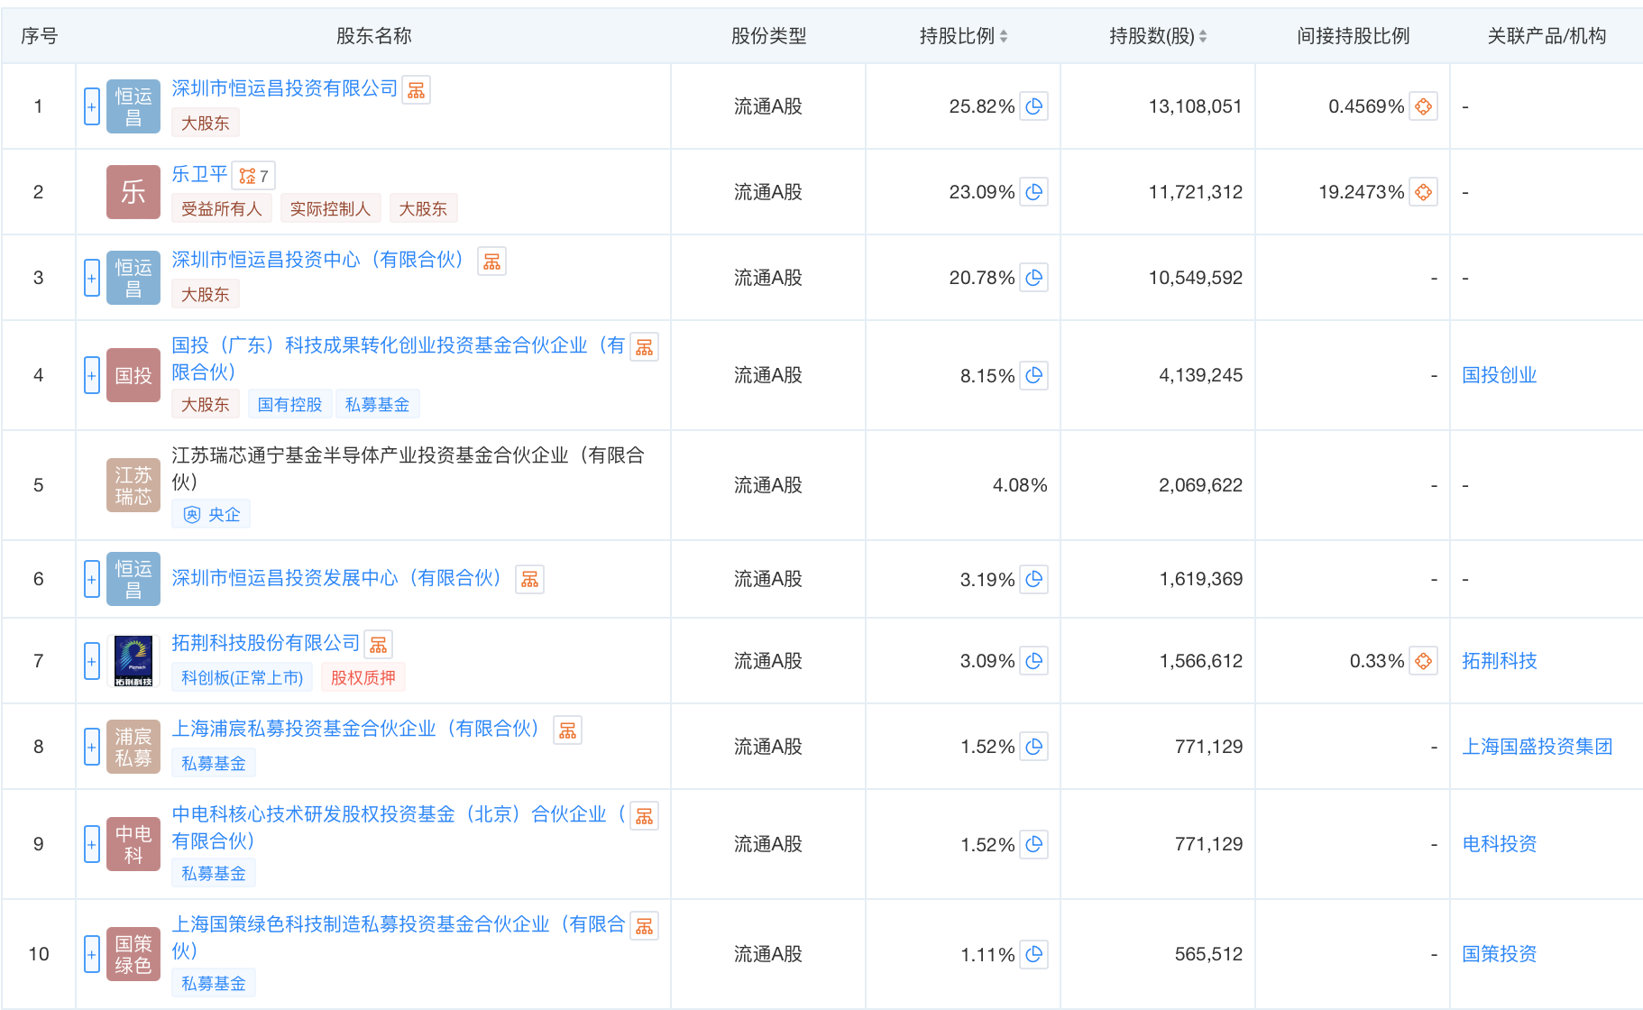Expand row 10 国策绿色 shareholder details

pos(91,954)
